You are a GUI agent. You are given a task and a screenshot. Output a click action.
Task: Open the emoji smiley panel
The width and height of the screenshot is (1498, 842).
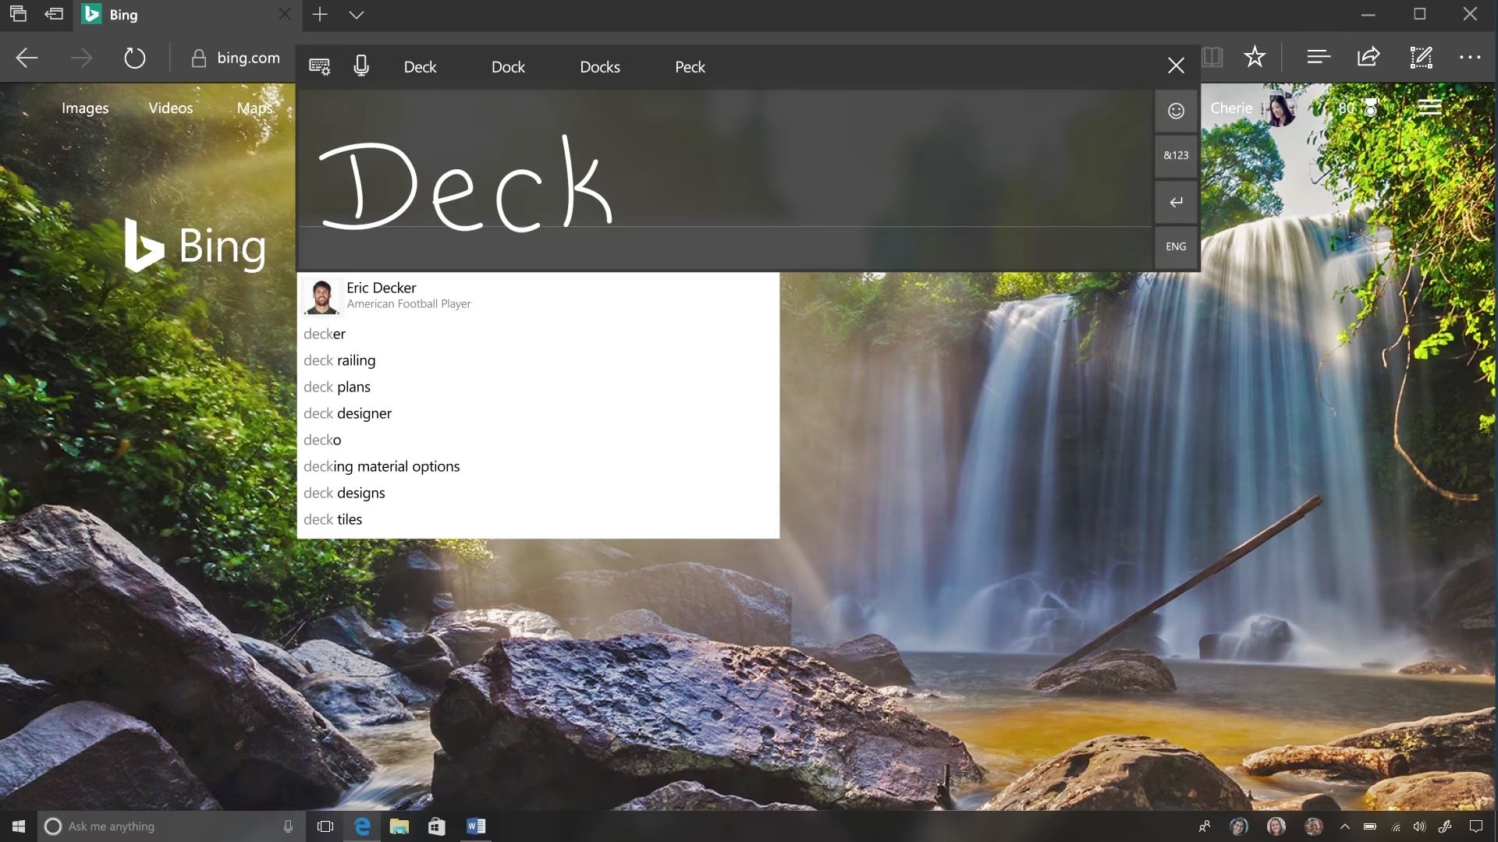pos(1176,111)
